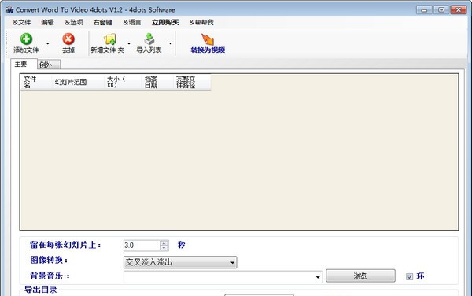
Task: Click the 大小（KB） column header
Action: [x=123, y=82]
